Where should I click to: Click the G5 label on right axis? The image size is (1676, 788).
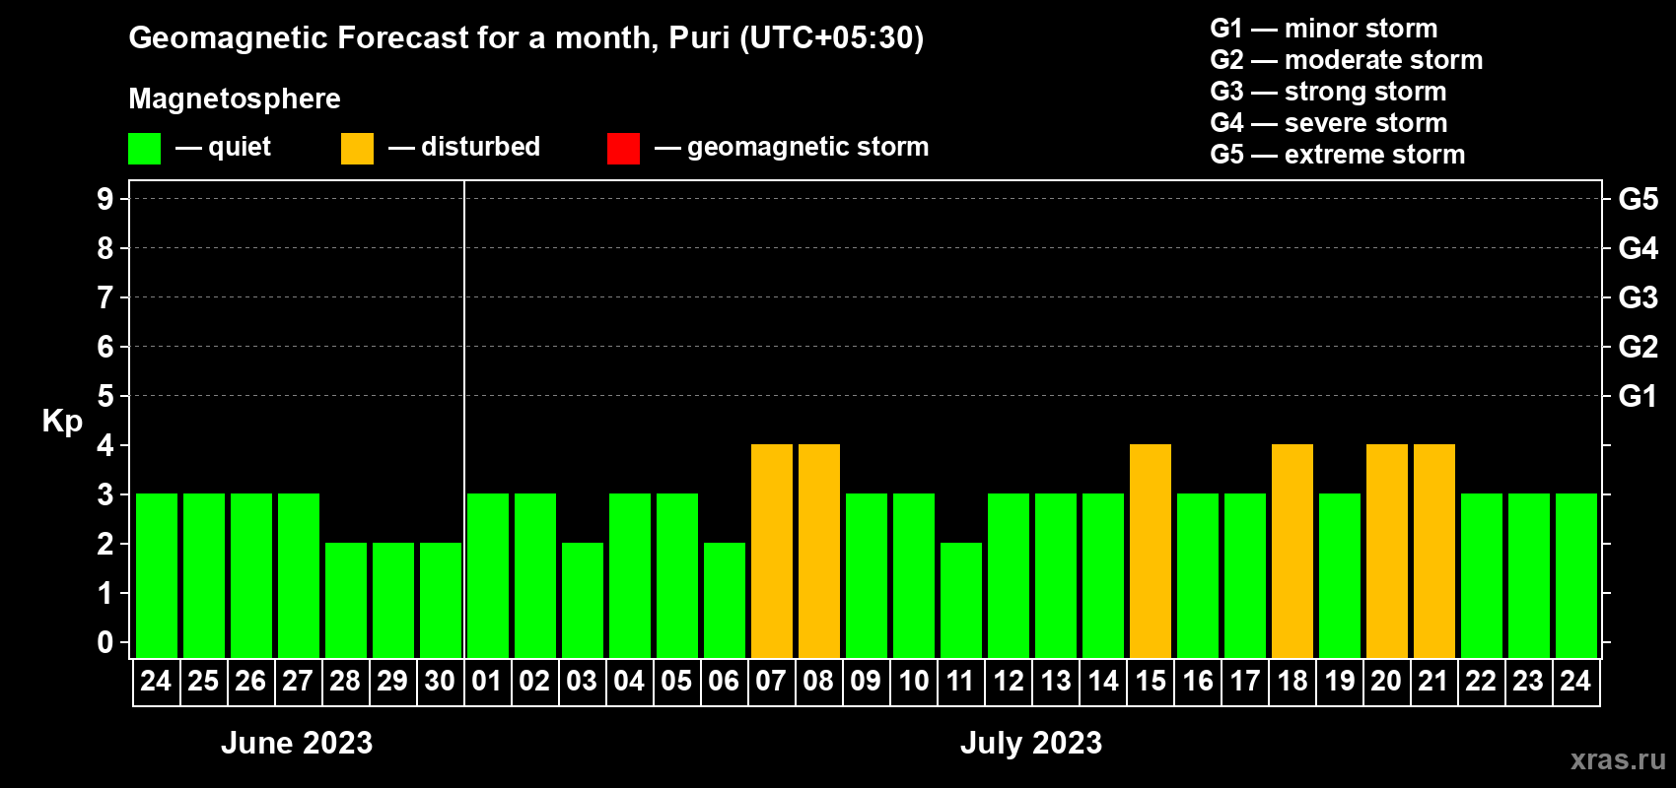pos(1639,199)
